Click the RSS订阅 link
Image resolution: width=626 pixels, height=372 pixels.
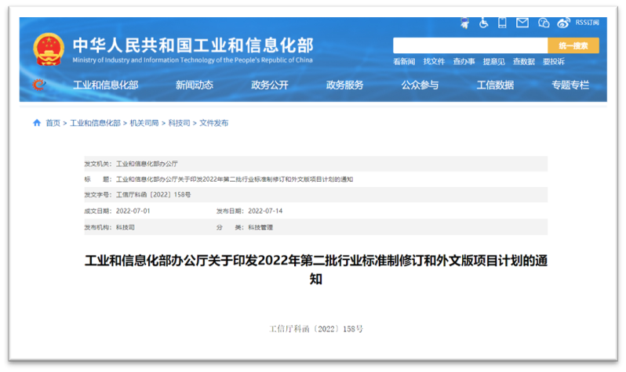[587, 23]
